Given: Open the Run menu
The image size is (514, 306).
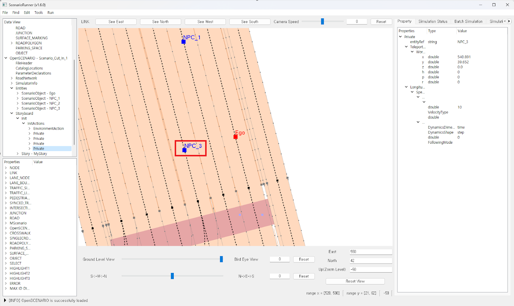Looking at the screenshot, I should 50,13.
